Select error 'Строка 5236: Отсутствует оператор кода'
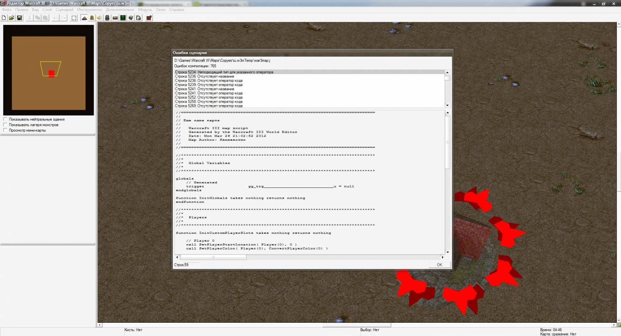 click(x=309, y=81)
